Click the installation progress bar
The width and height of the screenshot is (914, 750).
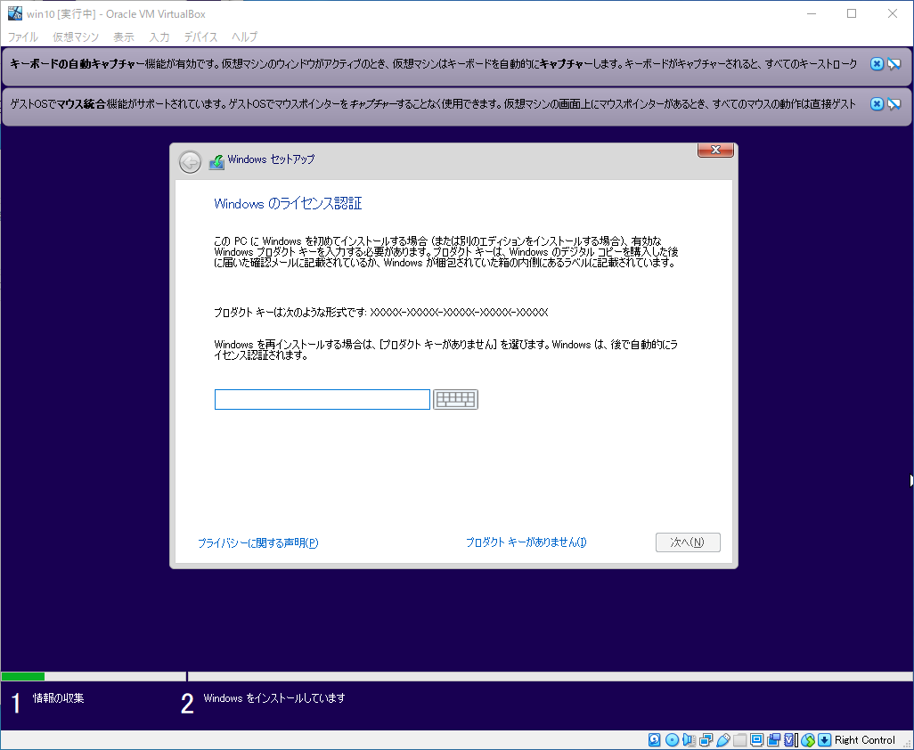(457, 677)
